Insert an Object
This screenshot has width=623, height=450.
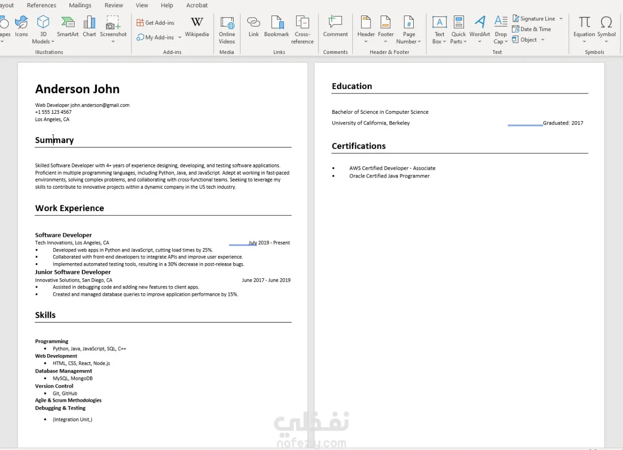tap(525, 40)
